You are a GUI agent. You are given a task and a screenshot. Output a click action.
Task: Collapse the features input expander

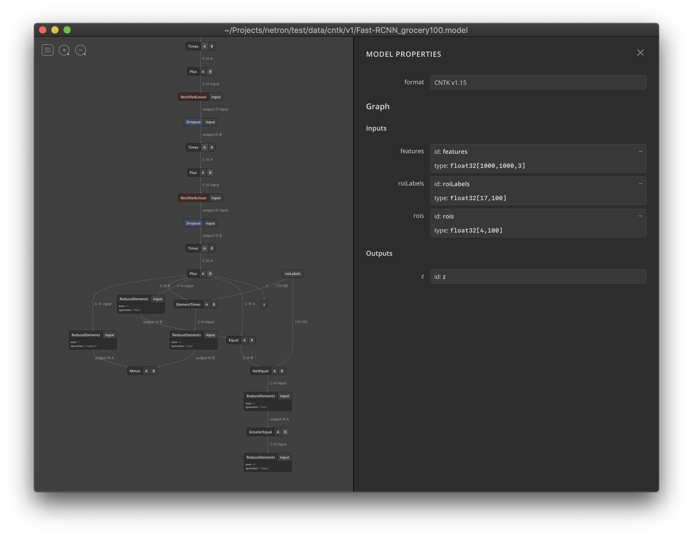(640, 151)
